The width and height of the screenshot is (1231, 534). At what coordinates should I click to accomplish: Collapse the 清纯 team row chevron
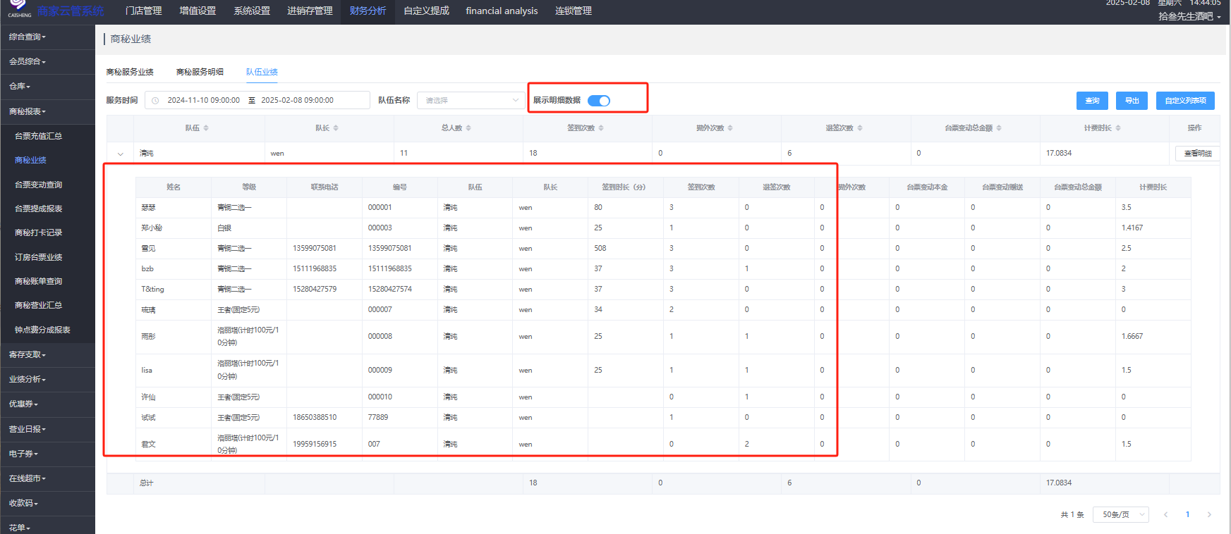(x=121, y=154)
